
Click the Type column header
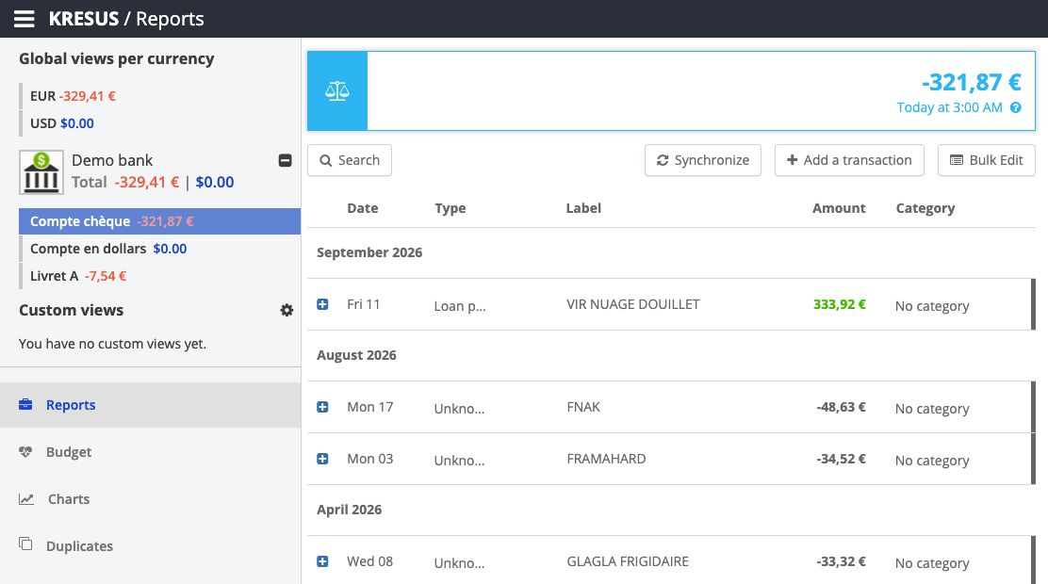(x=450, y=208)
